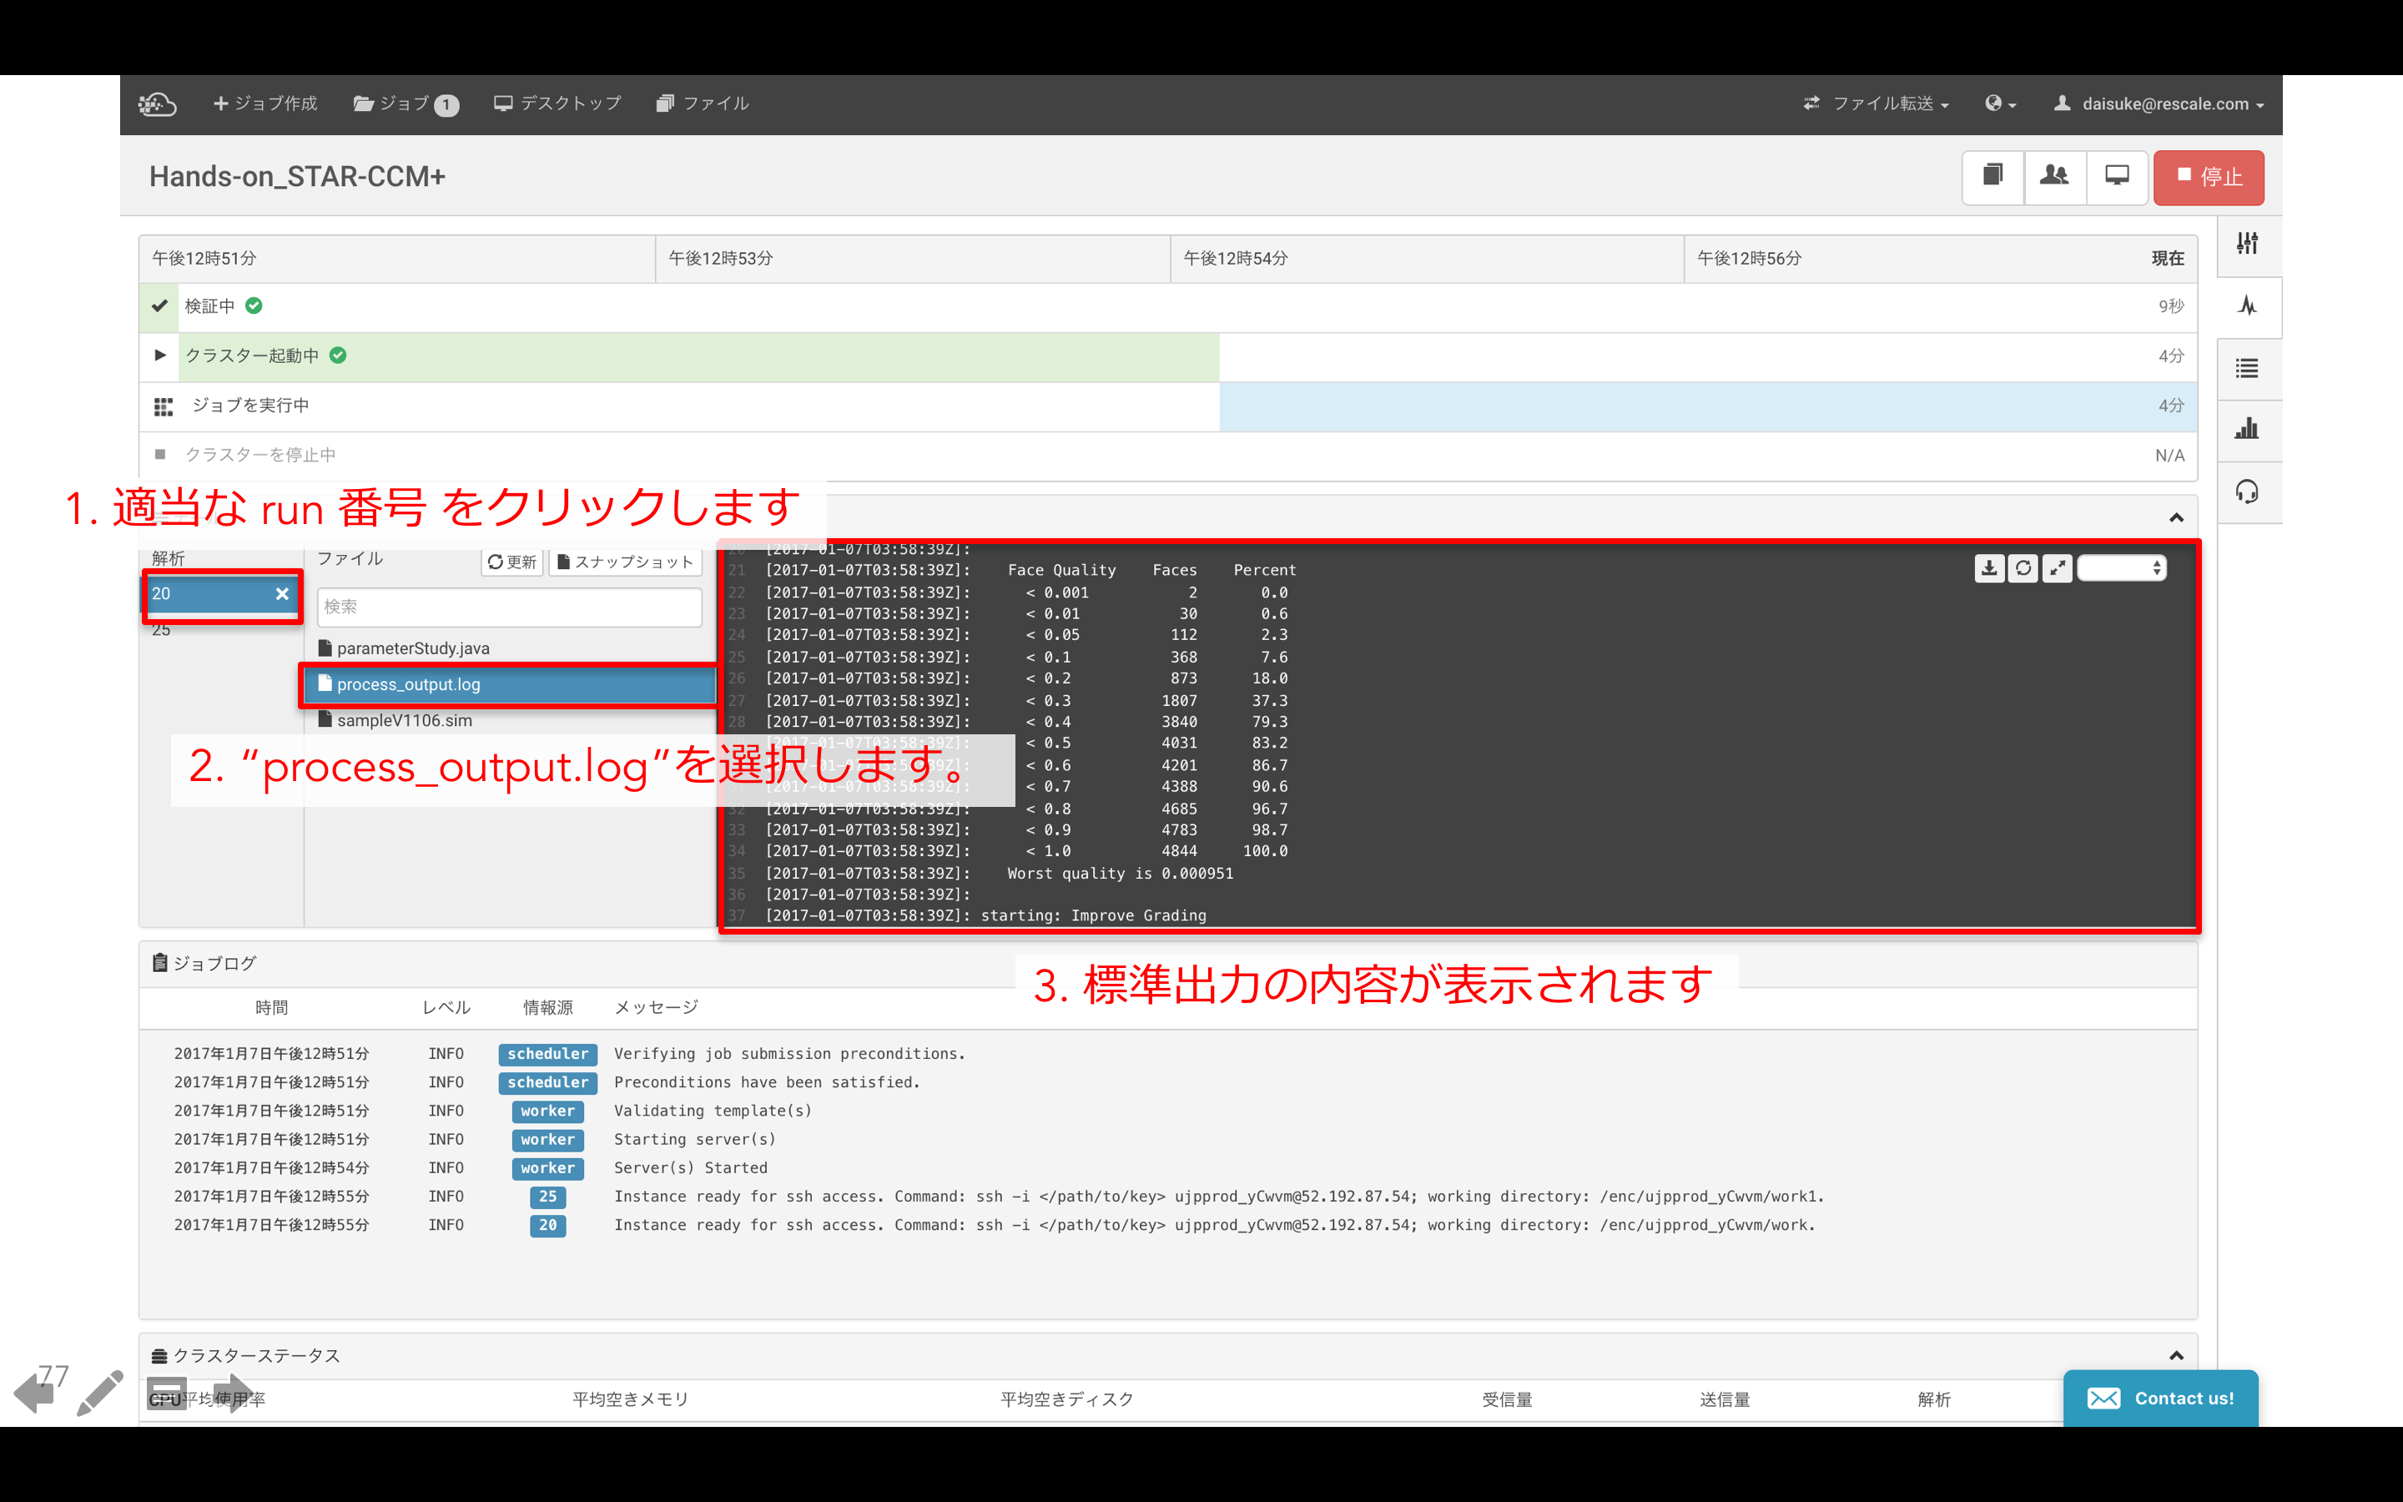
Task: Open the job settings sliders panel icon
Action: point(2248,244)
